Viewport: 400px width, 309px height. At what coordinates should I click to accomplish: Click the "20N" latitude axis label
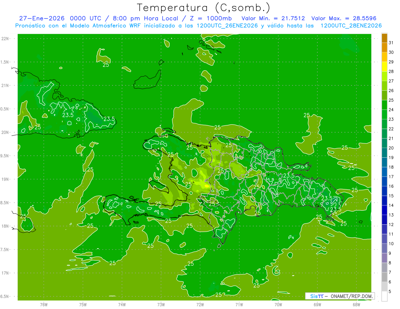tap(5, 133)
